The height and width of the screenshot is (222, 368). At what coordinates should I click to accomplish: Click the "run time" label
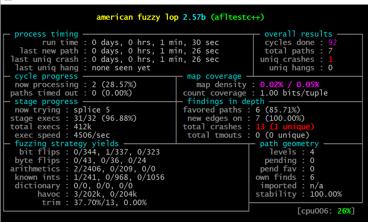(x=60, y=42)
